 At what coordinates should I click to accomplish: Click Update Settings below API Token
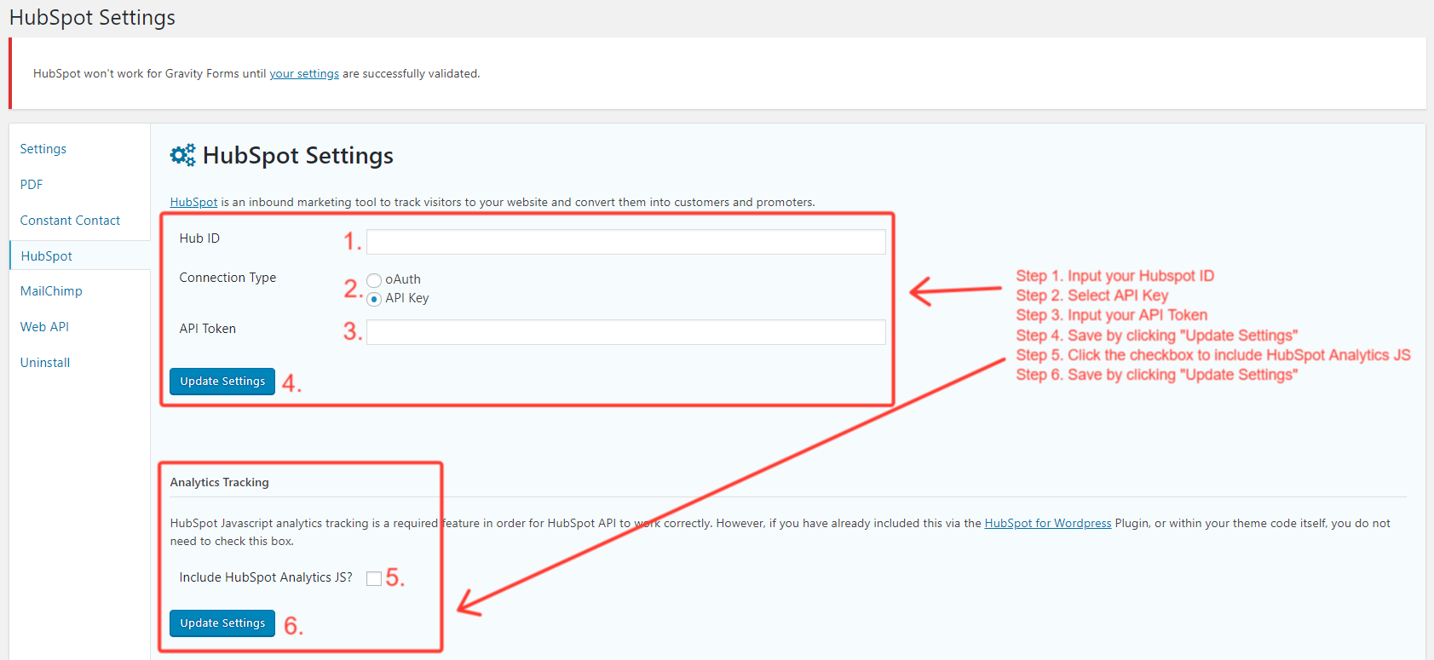click(x=222, y=382)
